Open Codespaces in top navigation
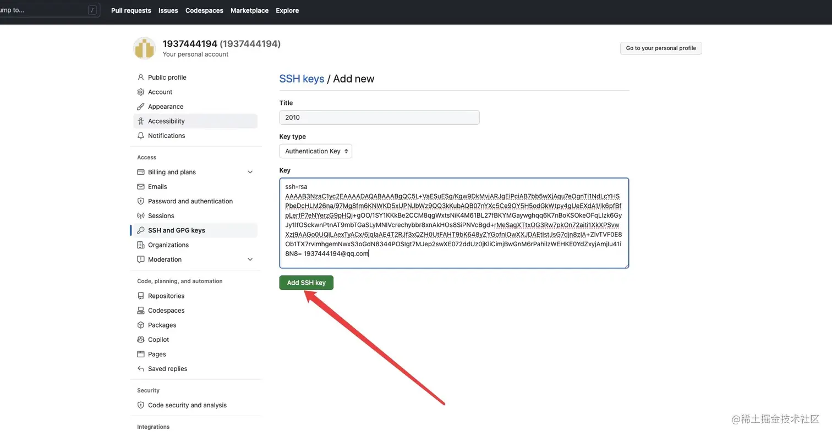The width and height of the screenshot is (832, 437). tap(204, 10)
